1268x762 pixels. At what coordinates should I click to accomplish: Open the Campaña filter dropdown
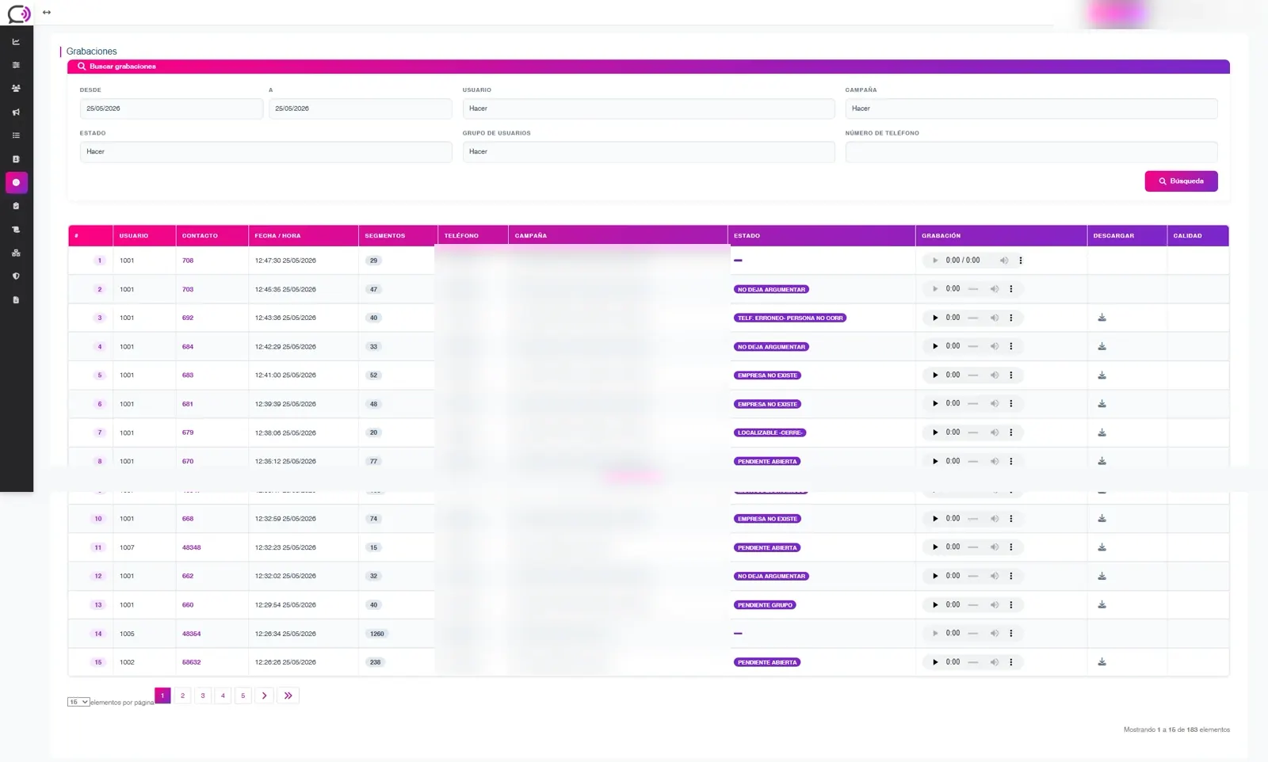pyautogui.click(x=1031, y=109)
